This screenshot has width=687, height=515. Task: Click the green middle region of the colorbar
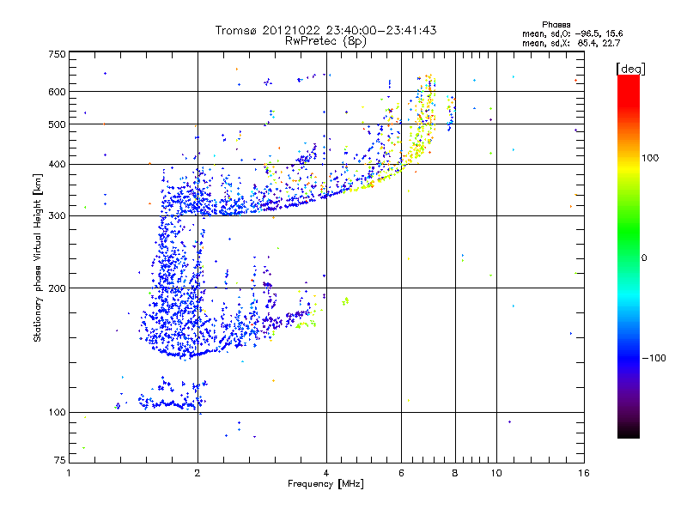[629, 237]
